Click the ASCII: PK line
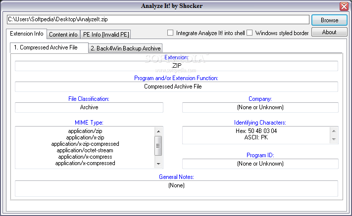This screenshot has width=352, height=216. click(x=256, y=137)
